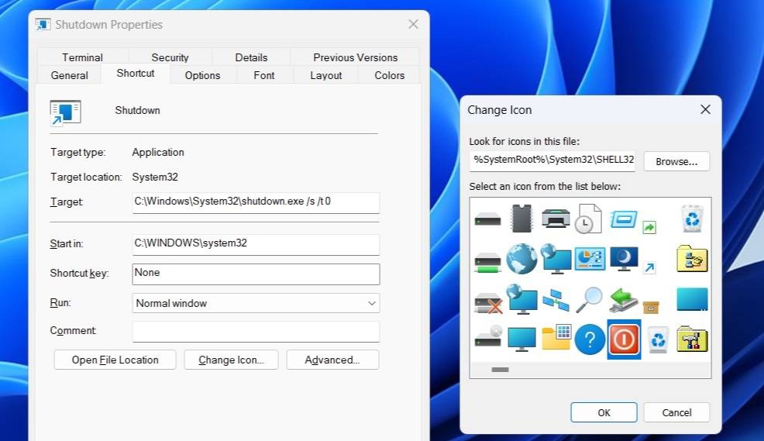The height and width of the screenshot is (441, 764).
Task: Close the Shutdown Properties window
Action: pos(413,24)
